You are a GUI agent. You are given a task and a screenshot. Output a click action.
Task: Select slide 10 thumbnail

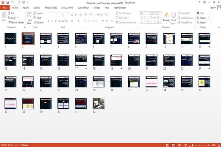click(x=169, y=38)
